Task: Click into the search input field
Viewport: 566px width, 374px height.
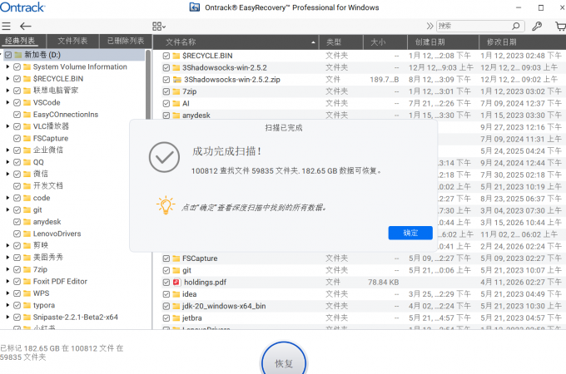Action: (474, 26)
